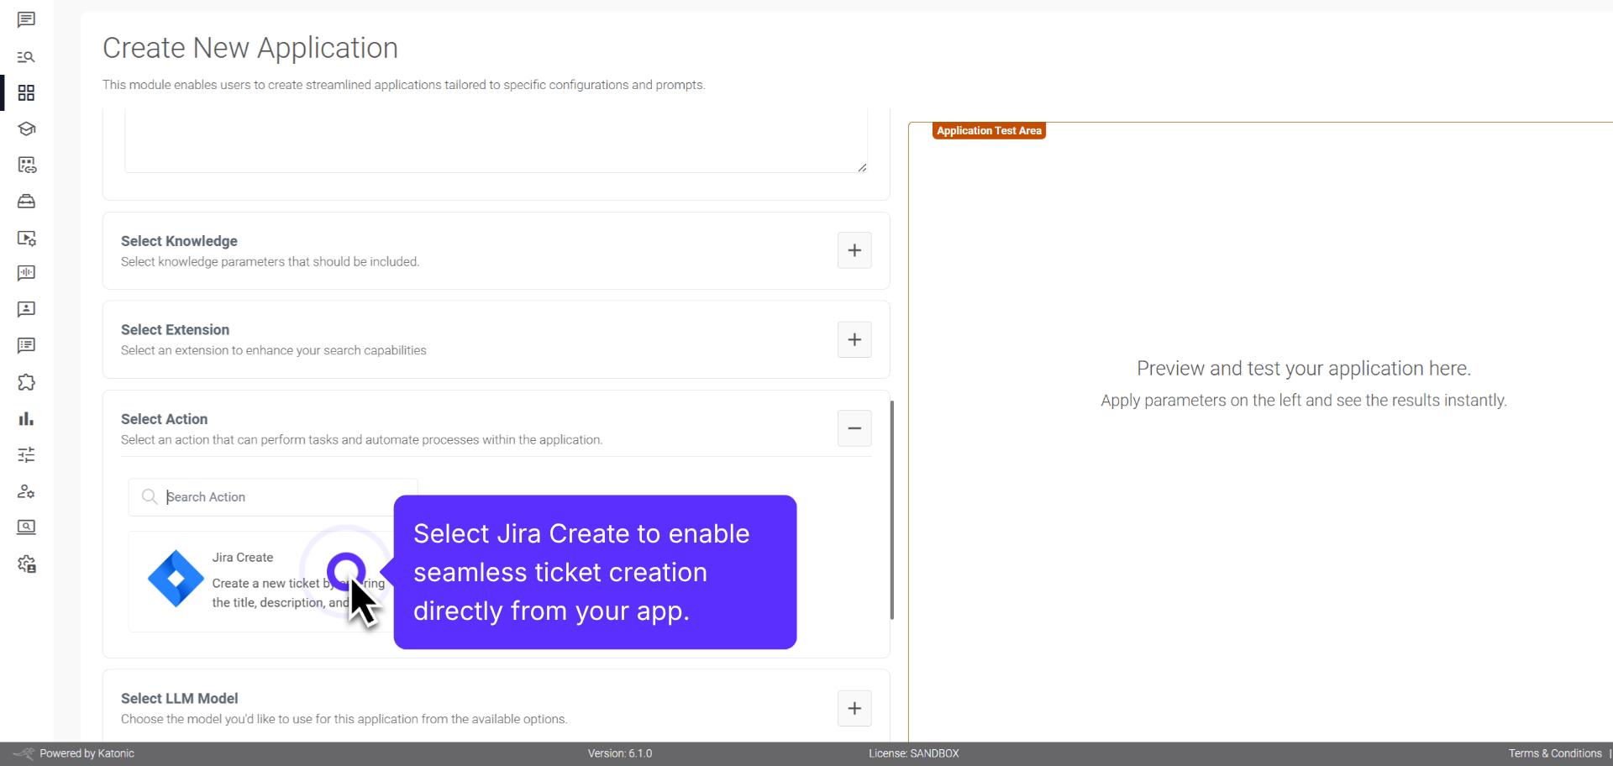Open the fine-tuning sliders panel

click(x=26, y=454)
